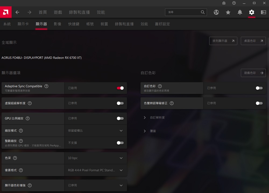This screenshot has height=193, width=269.
Task: Select the 顯示器 tab
Action: [x=41, y=24]
